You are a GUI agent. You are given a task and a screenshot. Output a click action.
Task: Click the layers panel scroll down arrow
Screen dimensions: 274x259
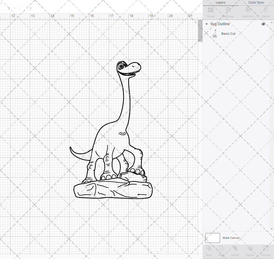pyautogui.click(x=271, y=229)
